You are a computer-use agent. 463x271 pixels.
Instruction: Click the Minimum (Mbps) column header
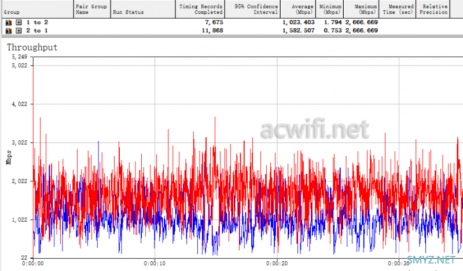[x=330, y=9]
